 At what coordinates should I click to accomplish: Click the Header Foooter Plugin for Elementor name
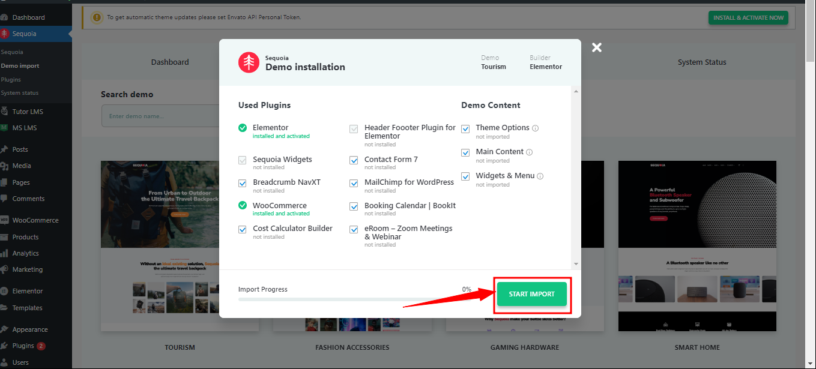click(x=410, y=132)
